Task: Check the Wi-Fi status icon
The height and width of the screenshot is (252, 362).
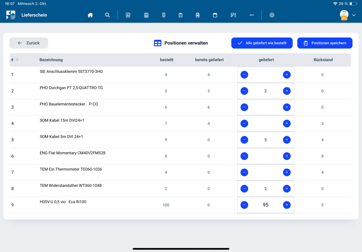Action: coord(335,4)
